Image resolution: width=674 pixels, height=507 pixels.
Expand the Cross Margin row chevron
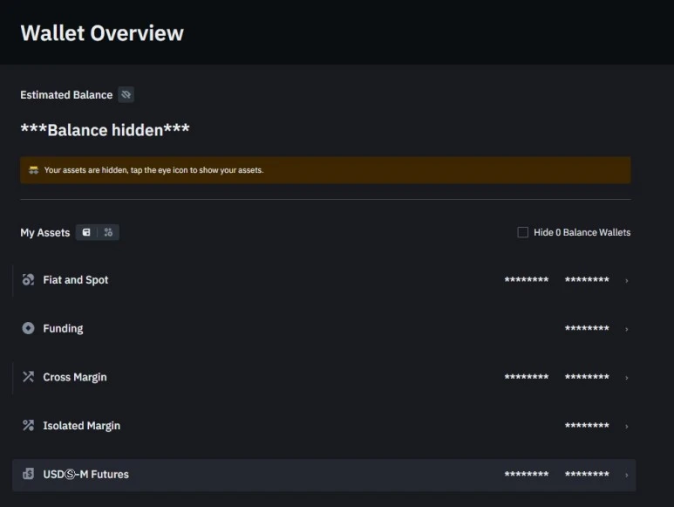[x=627, y=378]
